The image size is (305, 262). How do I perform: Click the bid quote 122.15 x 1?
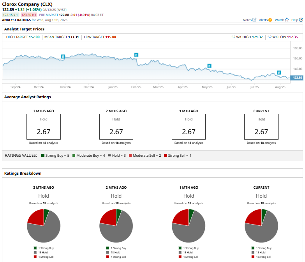coord(10,15)
